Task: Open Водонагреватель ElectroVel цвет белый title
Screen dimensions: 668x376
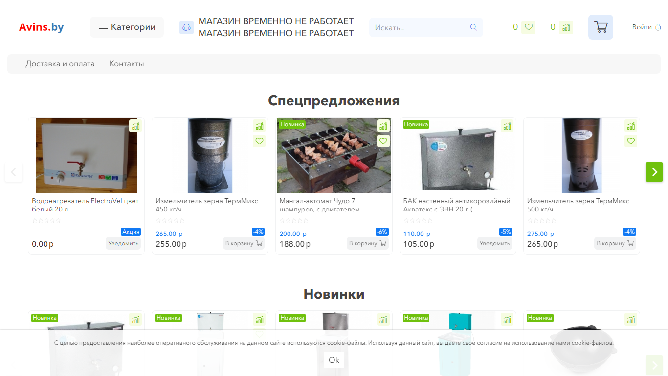Action: pyautogui.click(x=86, y=205)
